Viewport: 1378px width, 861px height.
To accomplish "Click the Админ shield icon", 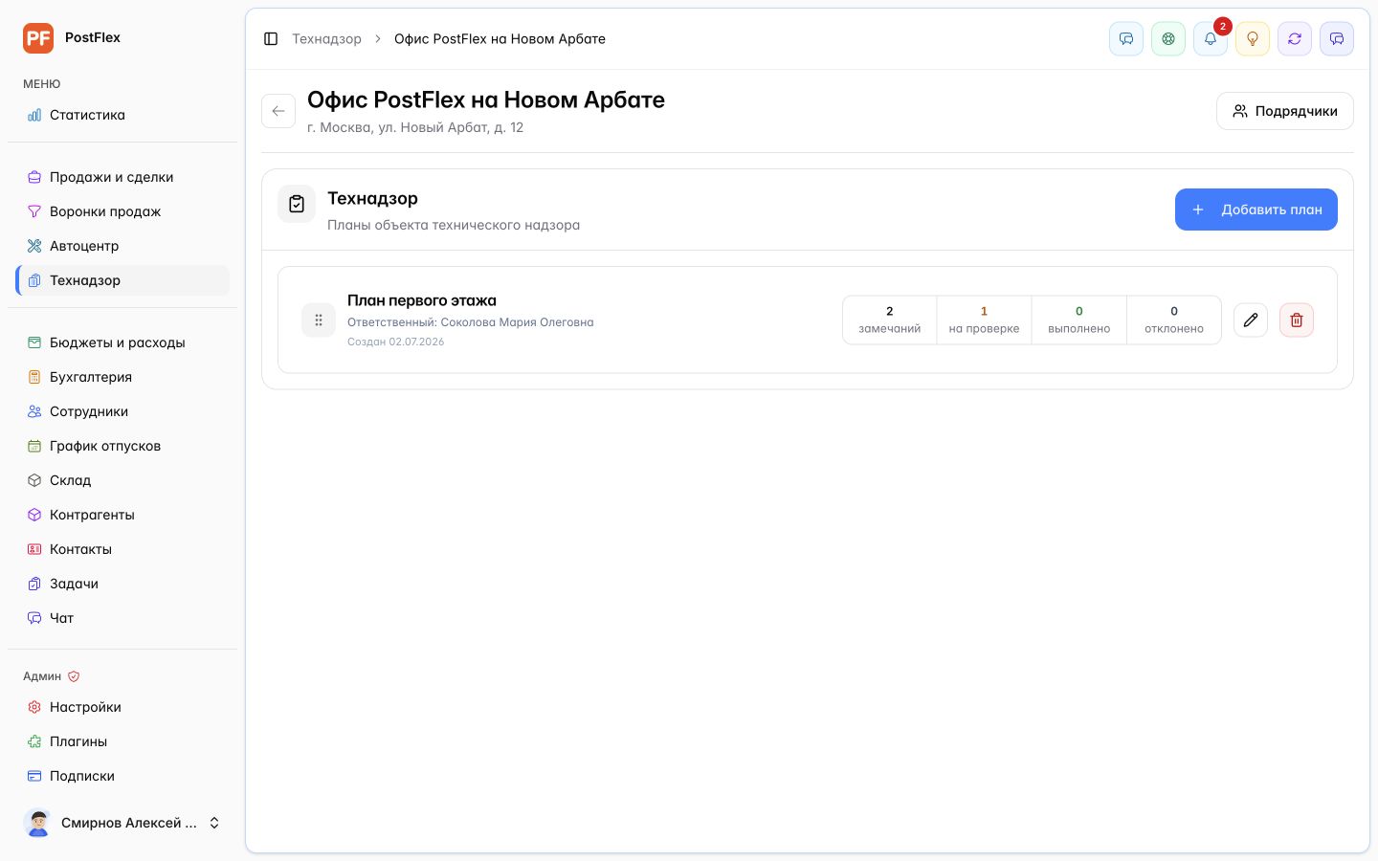I will pyautogui.click(x=74, y=676).
